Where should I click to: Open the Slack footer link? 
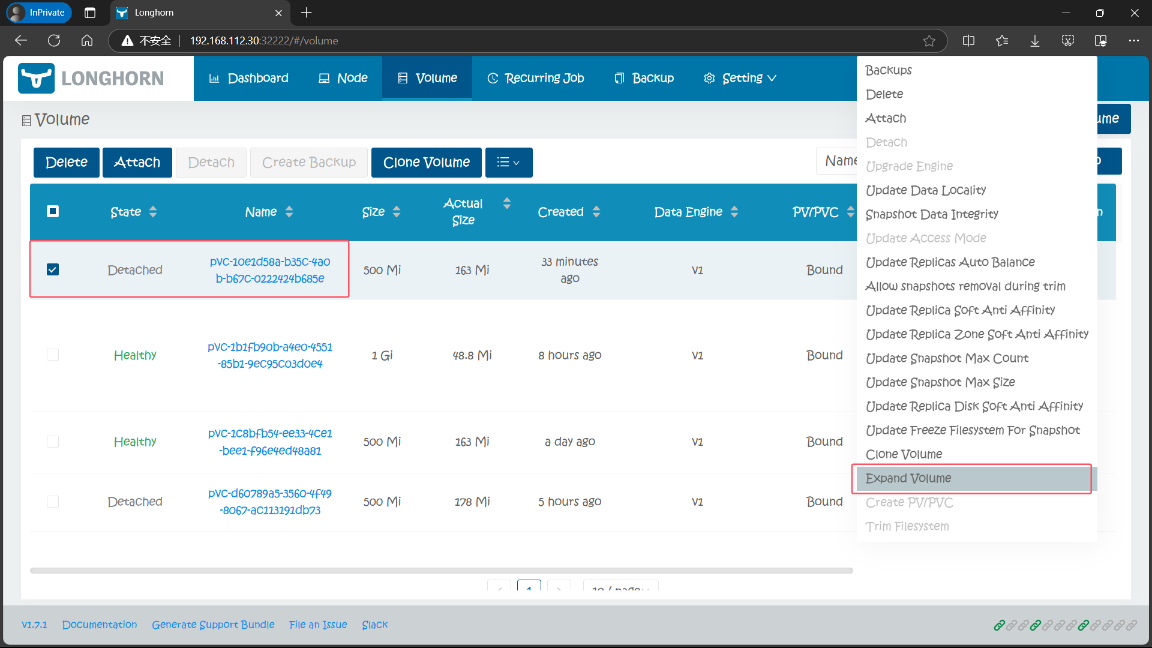click(375, 625)
